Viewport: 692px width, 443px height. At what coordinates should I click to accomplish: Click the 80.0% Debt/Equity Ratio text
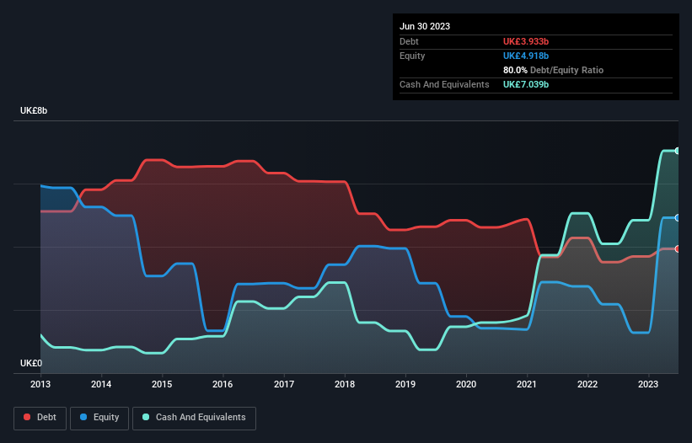click(553, 70)
